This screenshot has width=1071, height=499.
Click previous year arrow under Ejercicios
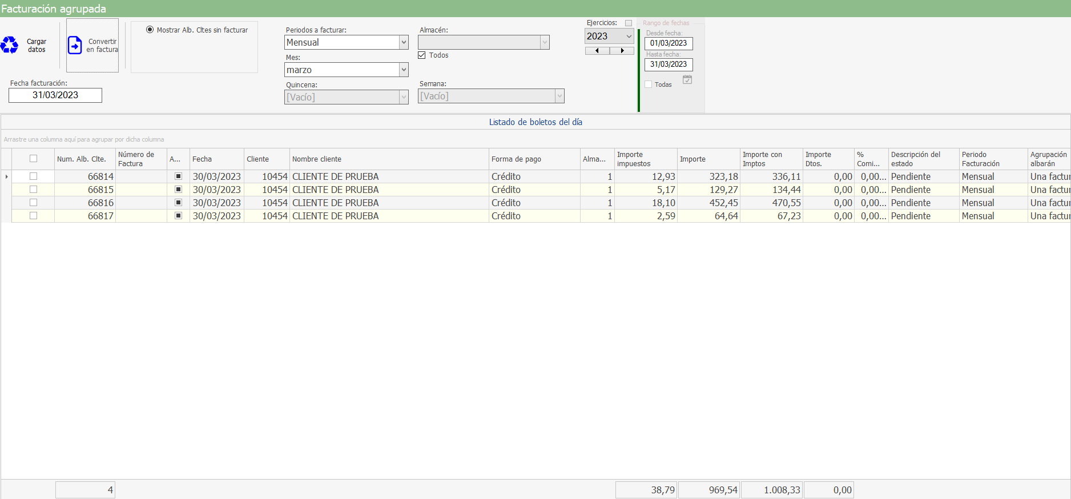point(597,51)
